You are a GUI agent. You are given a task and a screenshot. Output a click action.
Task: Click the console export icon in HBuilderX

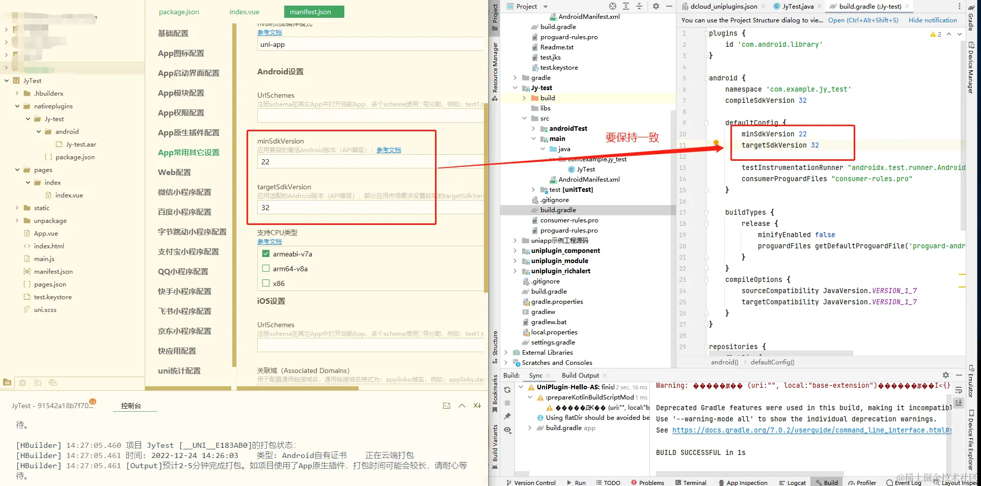tap(447, 406)
